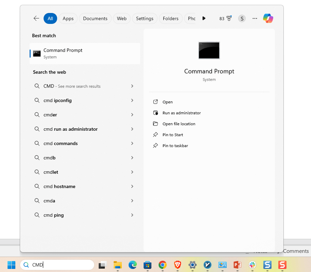The width and height of the screenshot is (311, 272).
Task: Click the Windows Start button
Action: [x=12, y=265]
